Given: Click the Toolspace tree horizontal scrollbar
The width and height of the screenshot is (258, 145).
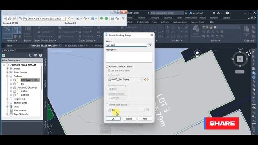Looking at the screenshot, I should [x=18, y=118].
